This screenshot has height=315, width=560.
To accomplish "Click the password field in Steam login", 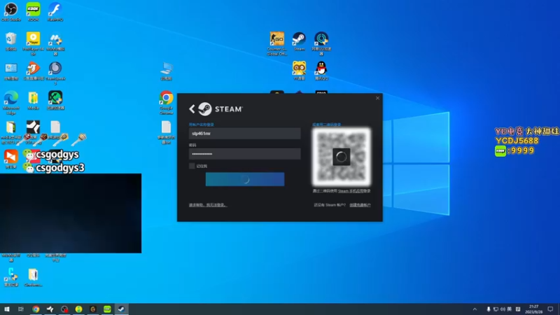I will pyautogui.click(x=244, y=154).
